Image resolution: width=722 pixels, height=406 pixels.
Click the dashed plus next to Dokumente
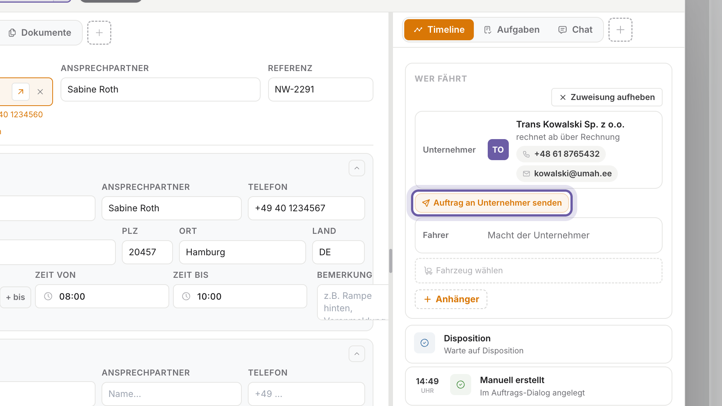pyautogui.click(x=99, y=33)
